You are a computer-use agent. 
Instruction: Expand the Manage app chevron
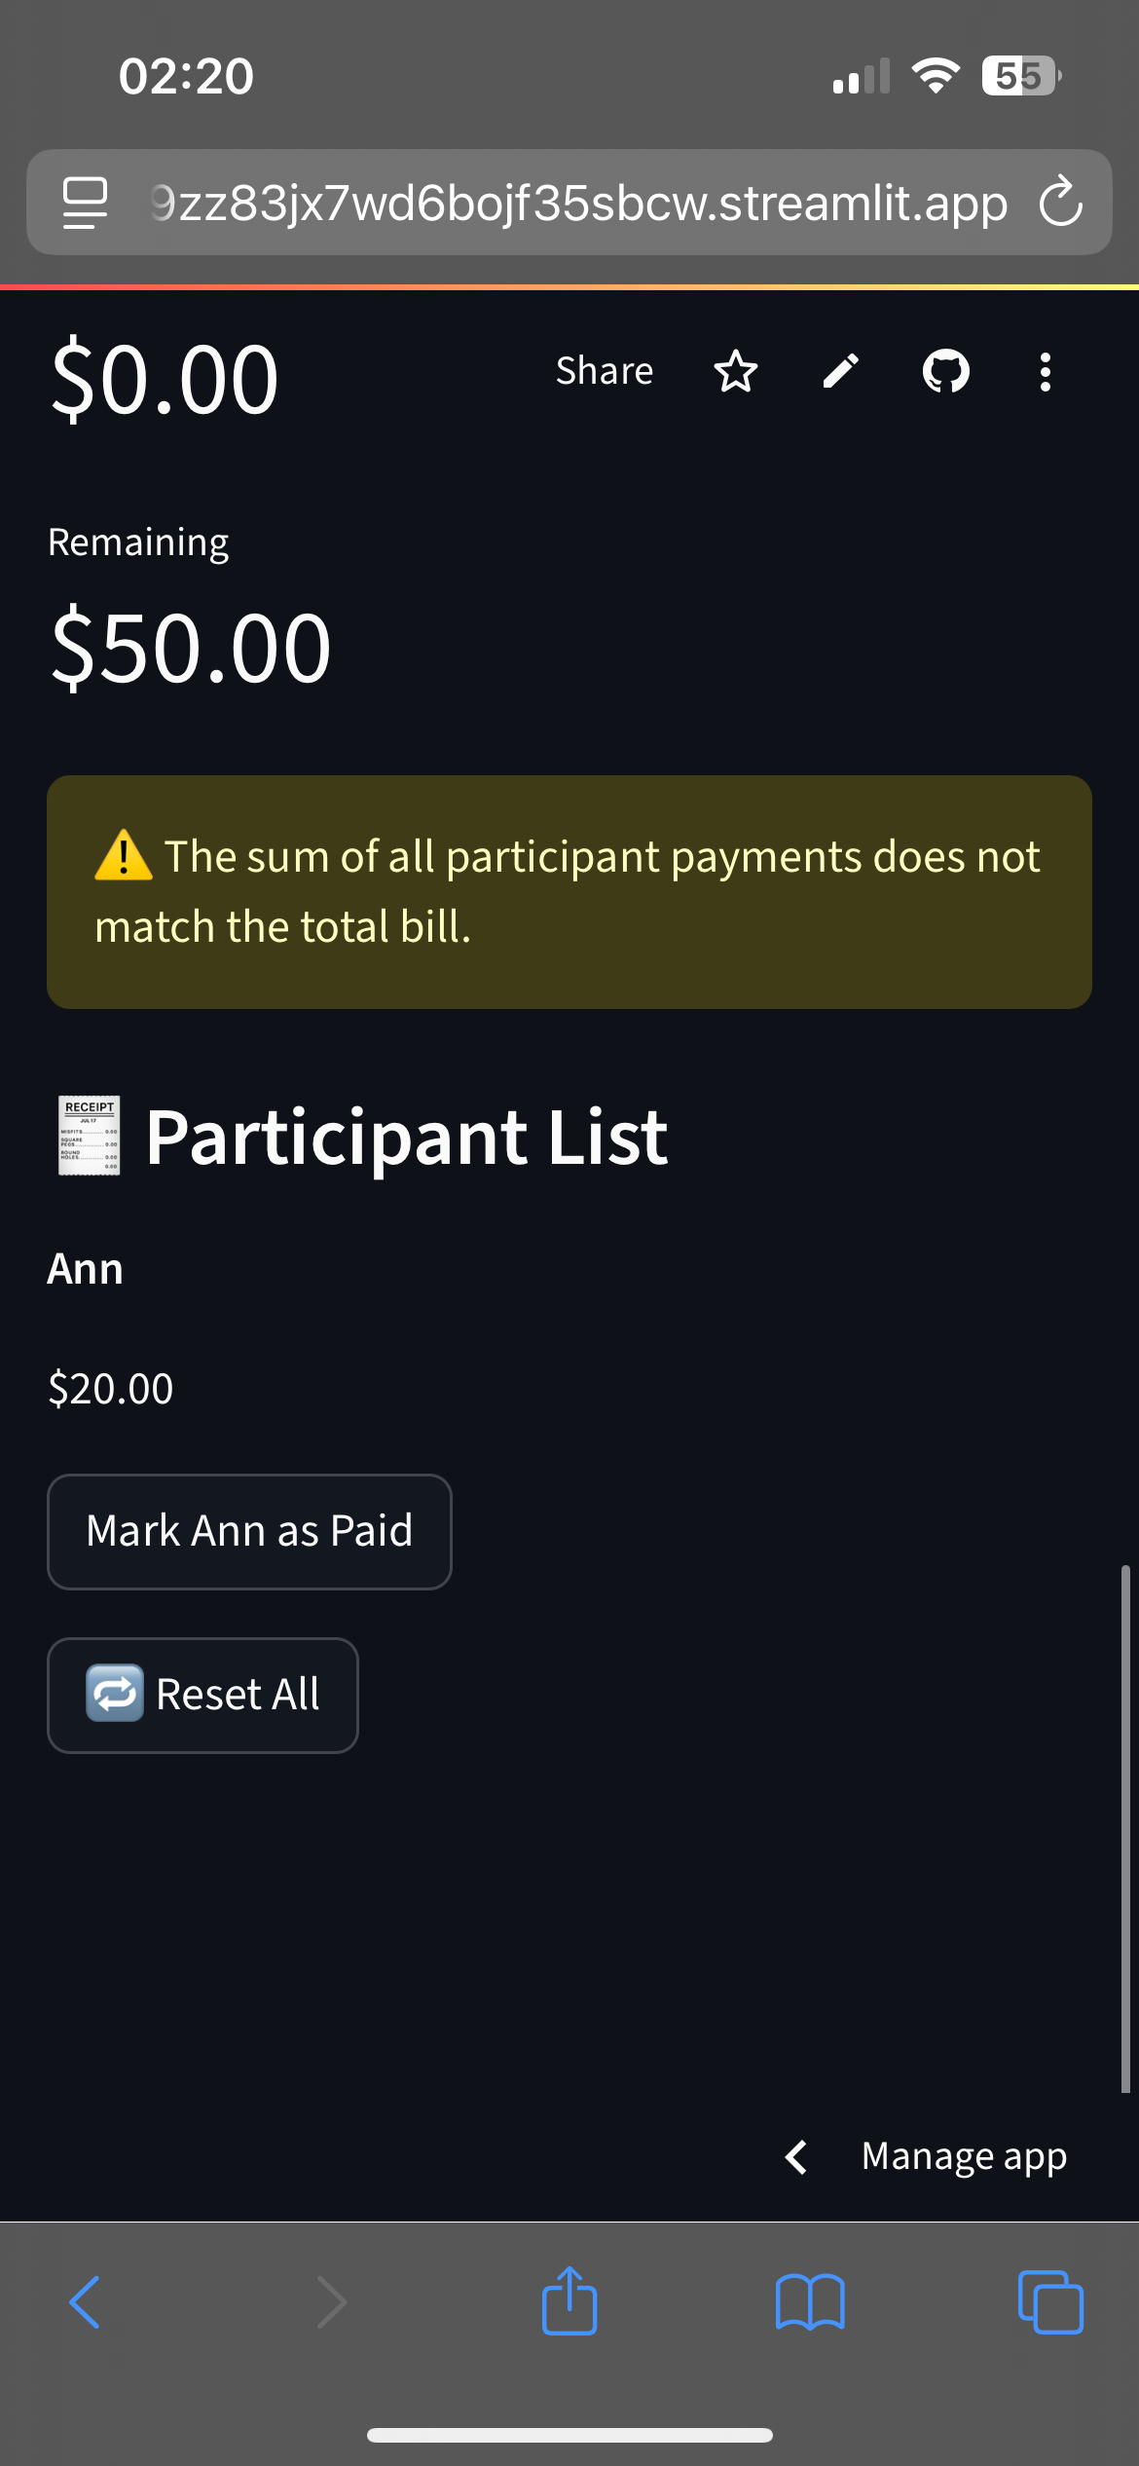[x=796, y=2156]
